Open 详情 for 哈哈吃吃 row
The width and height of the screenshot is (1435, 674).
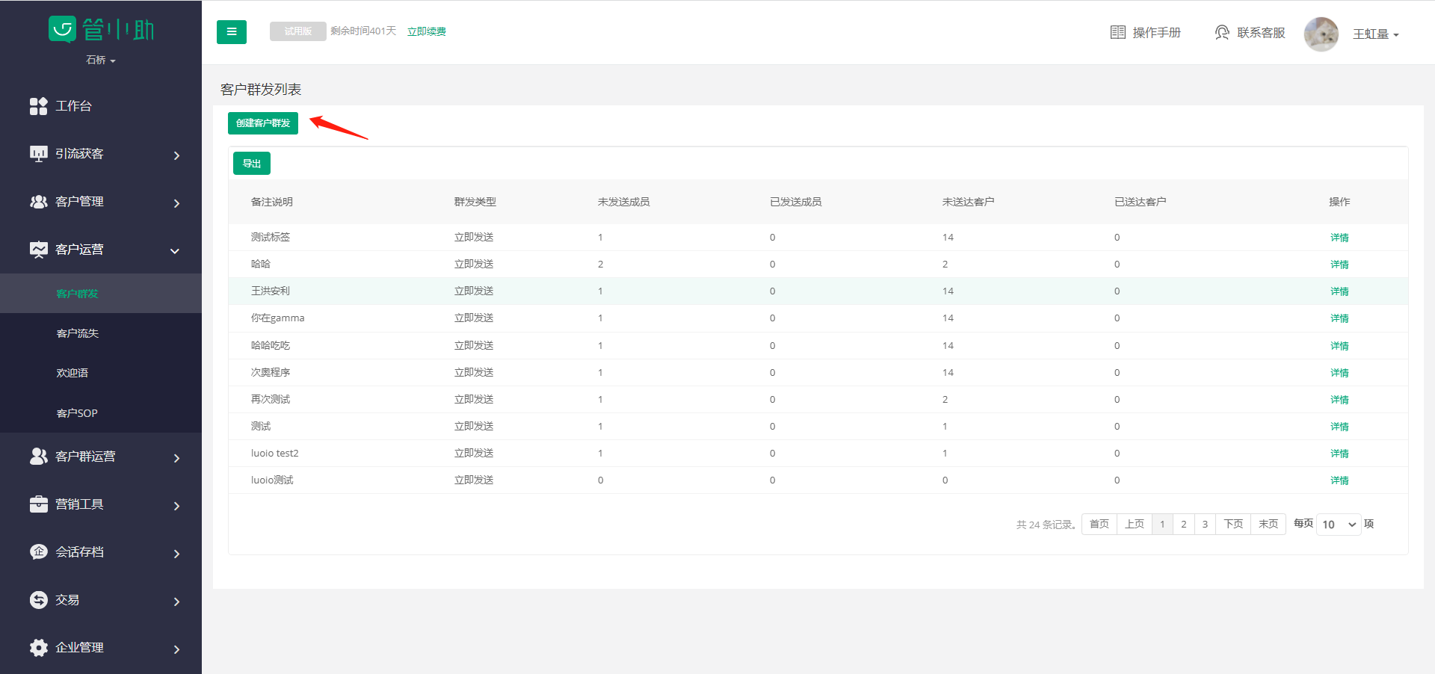click(x=1339, y=346)
